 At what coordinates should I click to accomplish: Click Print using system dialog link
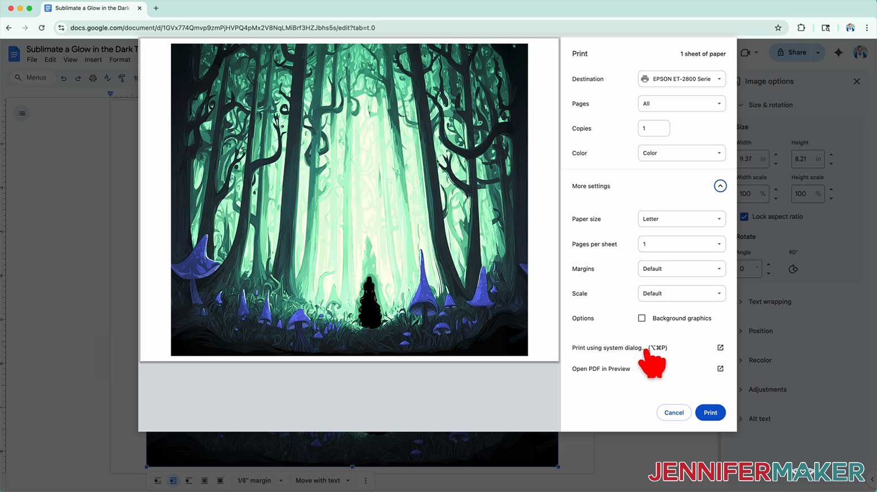pyautogui.click(x=620, y=348)
